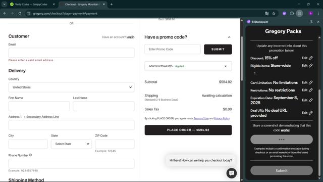Image resolution: width=323 pixels, height=182 pixels.
Task: Click the browser forward arrow
Action: [12, 14]
